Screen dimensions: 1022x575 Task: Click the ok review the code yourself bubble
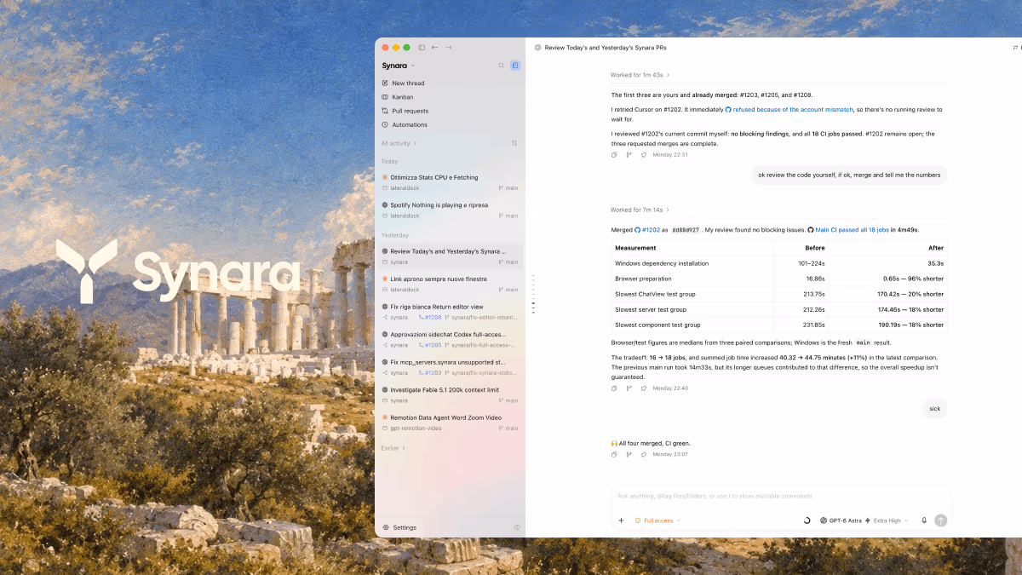point(849,175)
